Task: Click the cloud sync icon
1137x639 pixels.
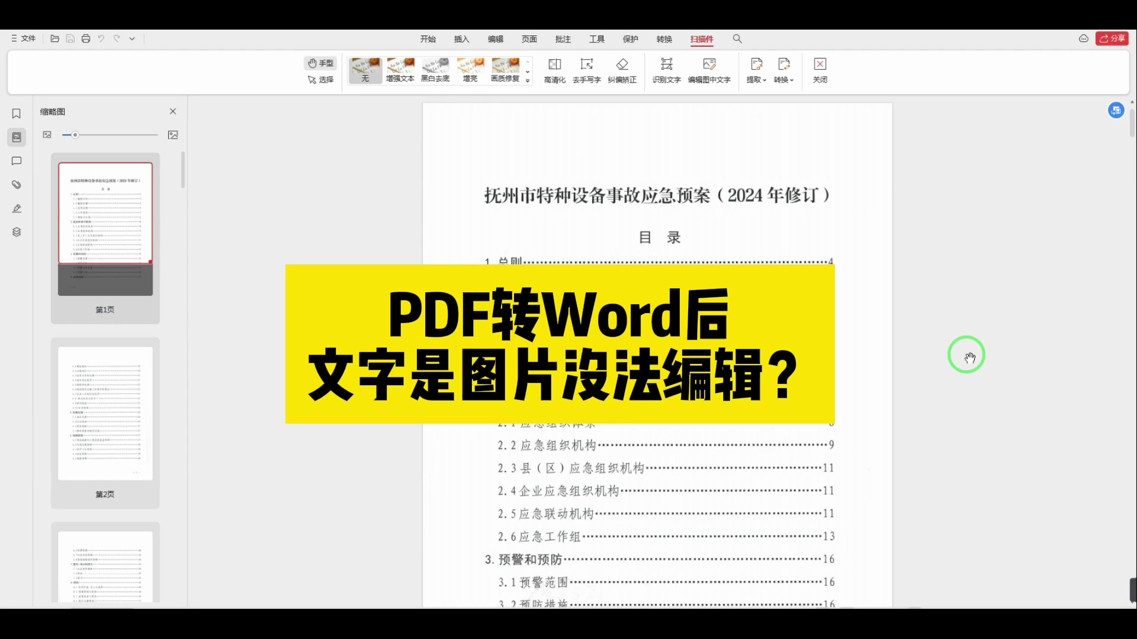Action: click(1084, 38)
